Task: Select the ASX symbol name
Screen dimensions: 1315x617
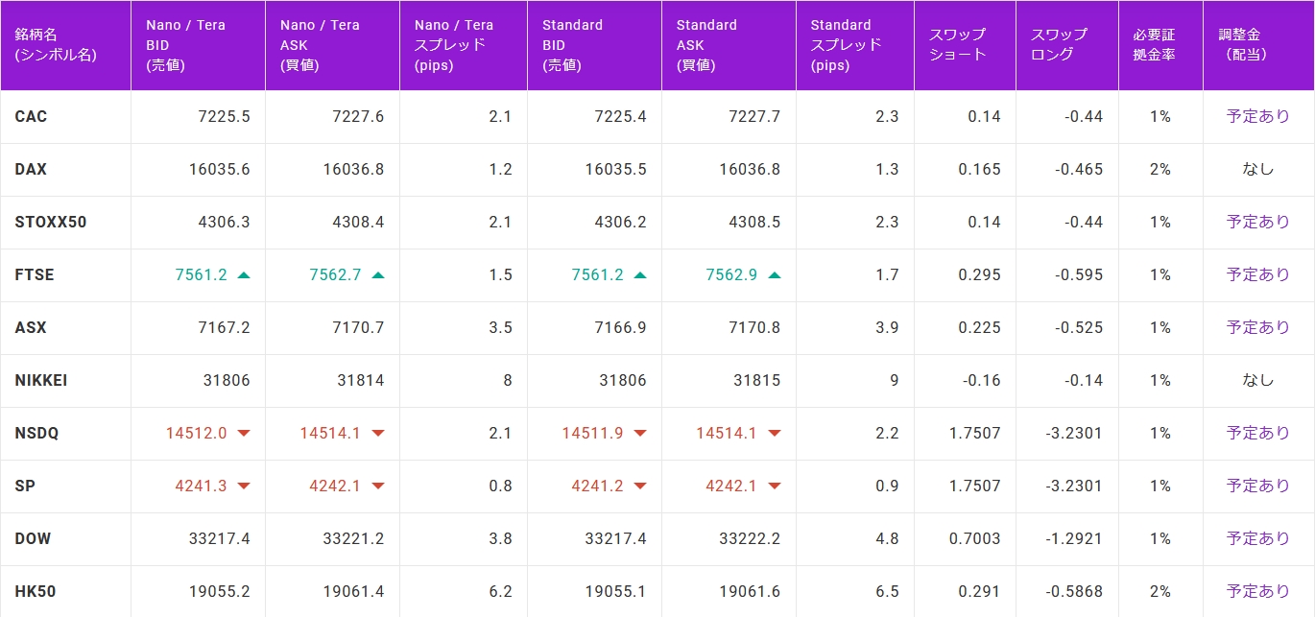Action: tap(31, 327)
